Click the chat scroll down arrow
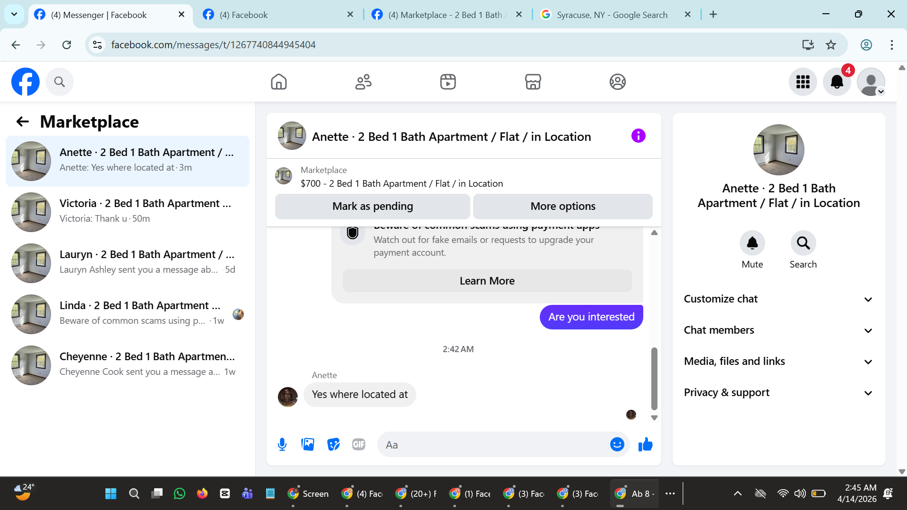The height and width of the screenshot is (510, 907). [654, 418]
